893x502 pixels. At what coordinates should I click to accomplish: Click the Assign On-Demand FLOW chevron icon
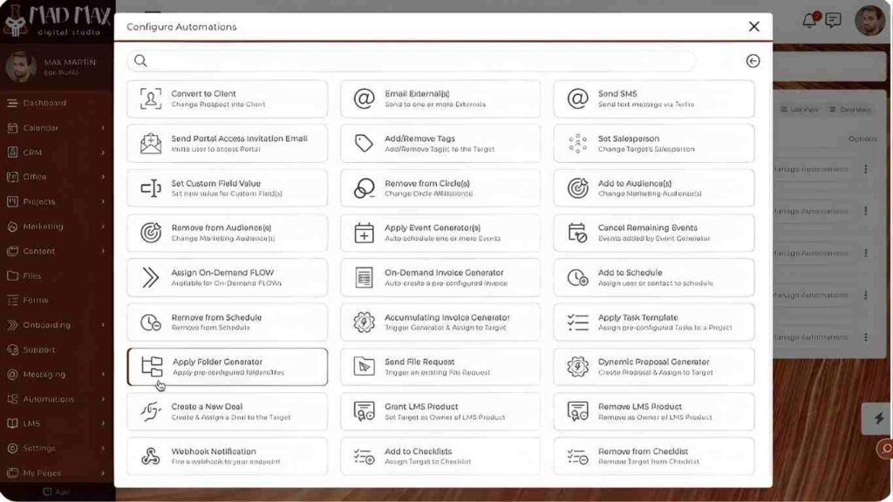(x=151, y=277)
